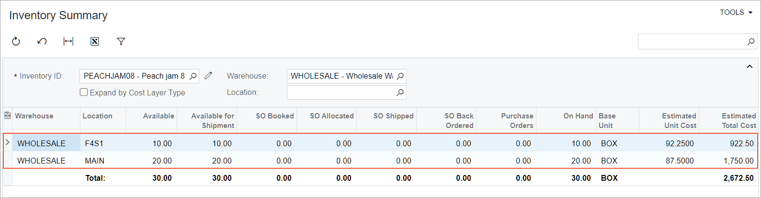Click the Undo toolbar icon
The width and height of the screenshot is (761, 198).
click(x=42, y=42)
